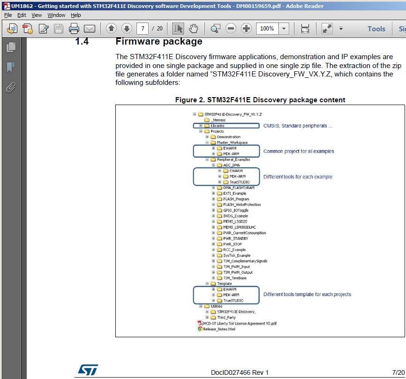Viewport: 406px width, 379px height.
Task: Toggle Read Mode expand icon
Action: [x=327, y=29]
